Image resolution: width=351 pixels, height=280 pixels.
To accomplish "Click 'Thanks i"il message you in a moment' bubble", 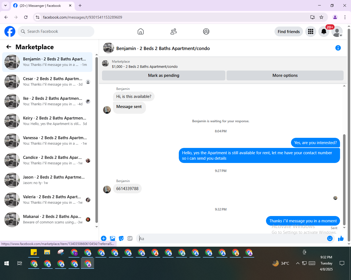I will point(303,221).
